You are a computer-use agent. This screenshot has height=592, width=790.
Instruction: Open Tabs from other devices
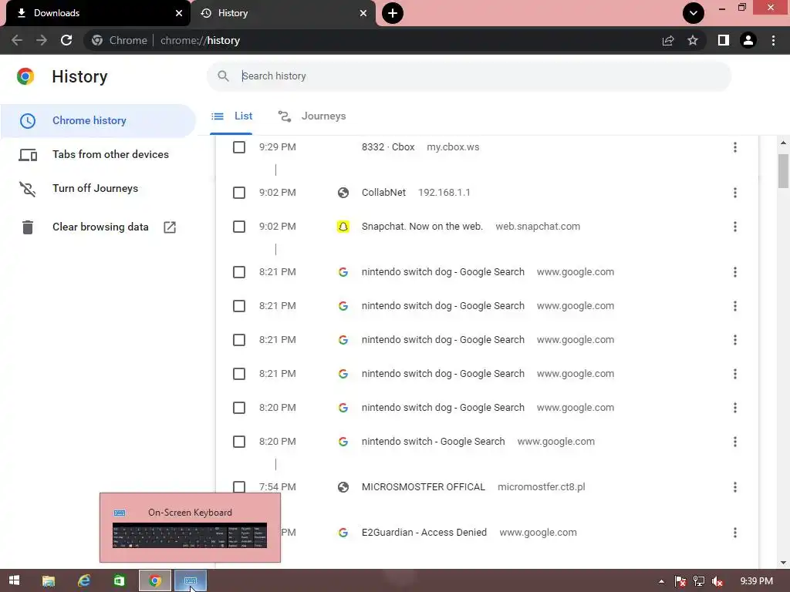(98, 154)
